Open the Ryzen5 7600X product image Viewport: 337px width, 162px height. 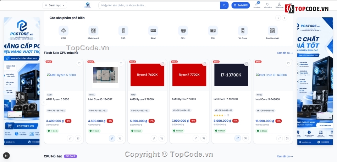(147, 75)
